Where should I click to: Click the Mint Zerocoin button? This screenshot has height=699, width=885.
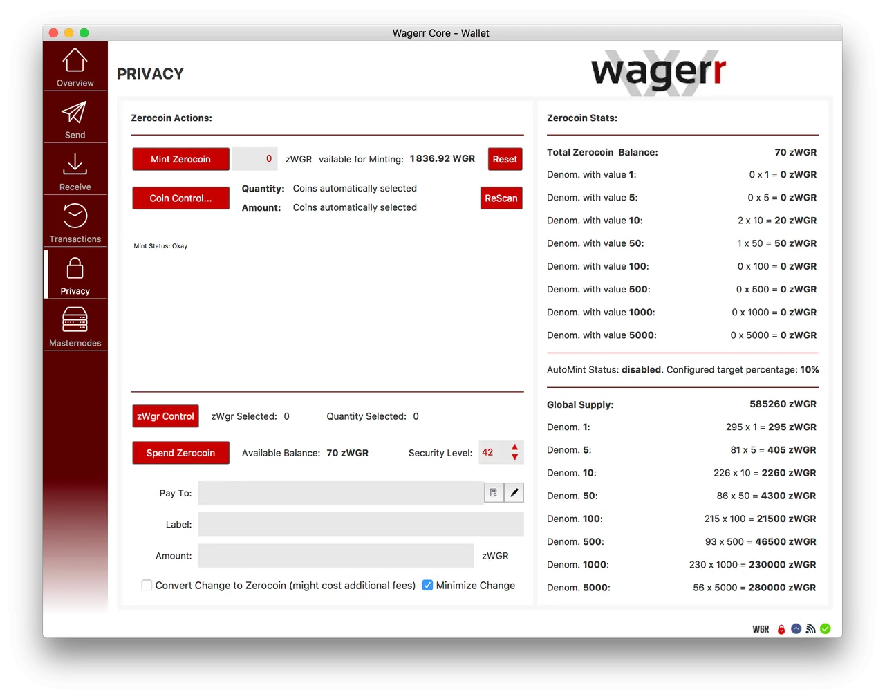point(180,159)
